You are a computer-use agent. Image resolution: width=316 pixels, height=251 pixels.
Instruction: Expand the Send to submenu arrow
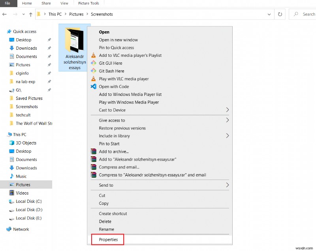pos(228,185)
